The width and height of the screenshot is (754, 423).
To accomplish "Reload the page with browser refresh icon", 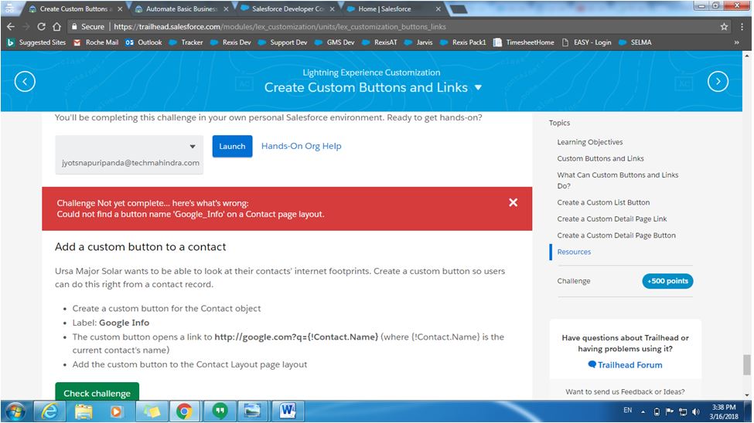I will point(41,26).
